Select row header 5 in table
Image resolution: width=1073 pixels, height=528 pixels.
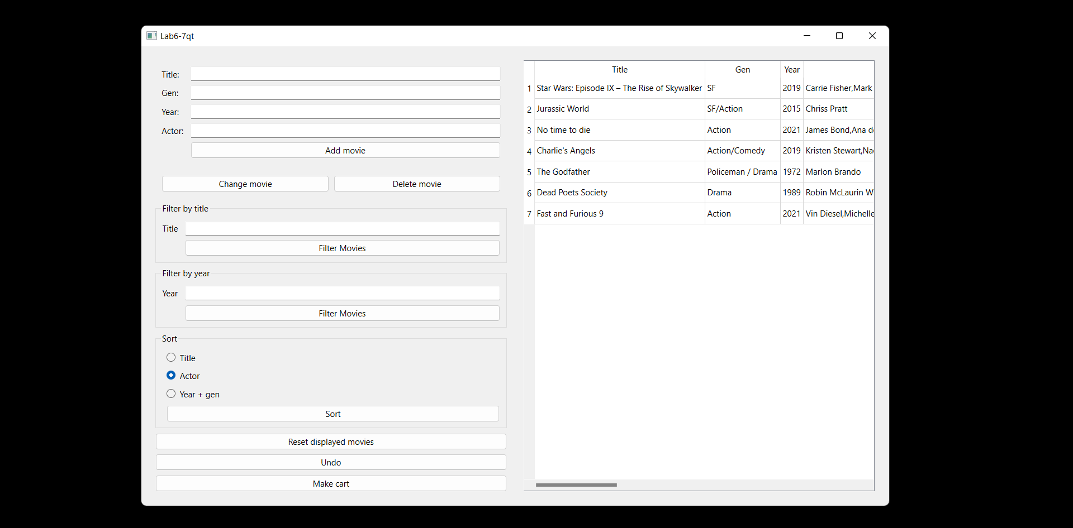coord(529,172)
